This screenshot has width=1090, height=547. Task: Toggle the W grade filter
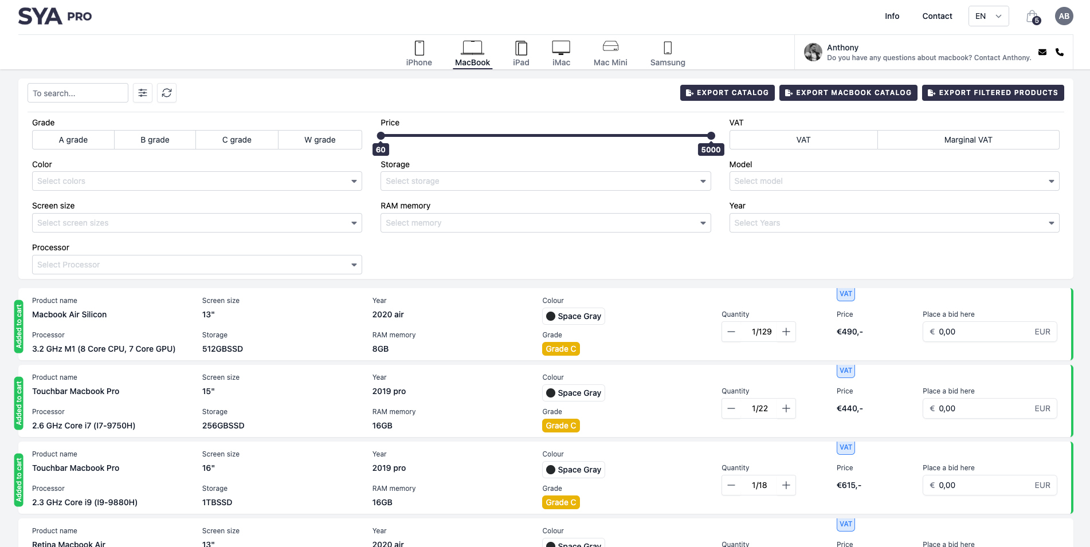pos(320,140)
